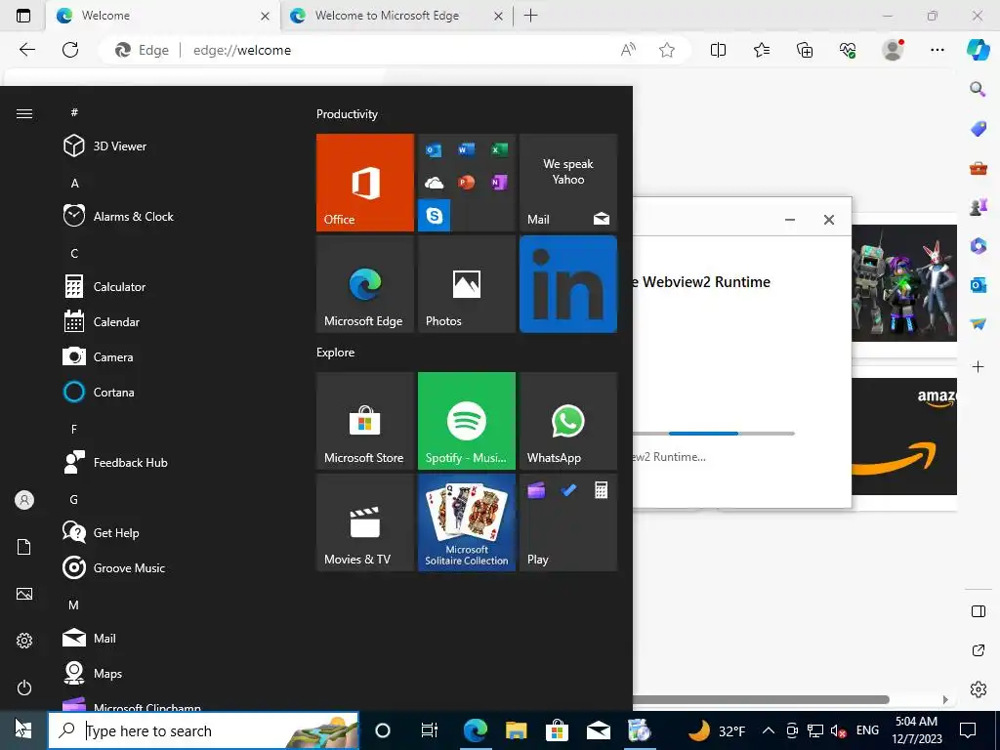Open Copilot in Edge sidebar
Viewport: 1000px width, 750px height.
click(x=979, y=50)
